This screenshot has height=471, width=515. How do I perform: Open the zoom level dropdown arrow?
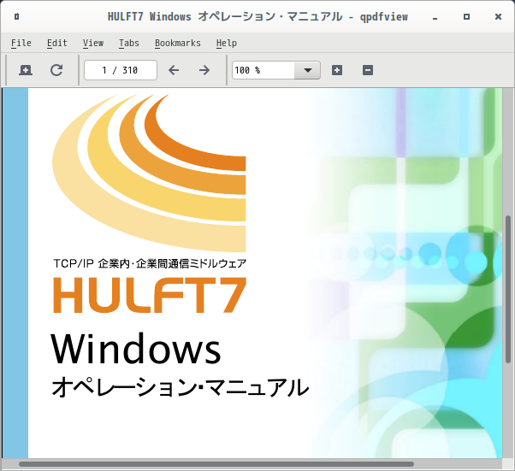click(307, 70)
